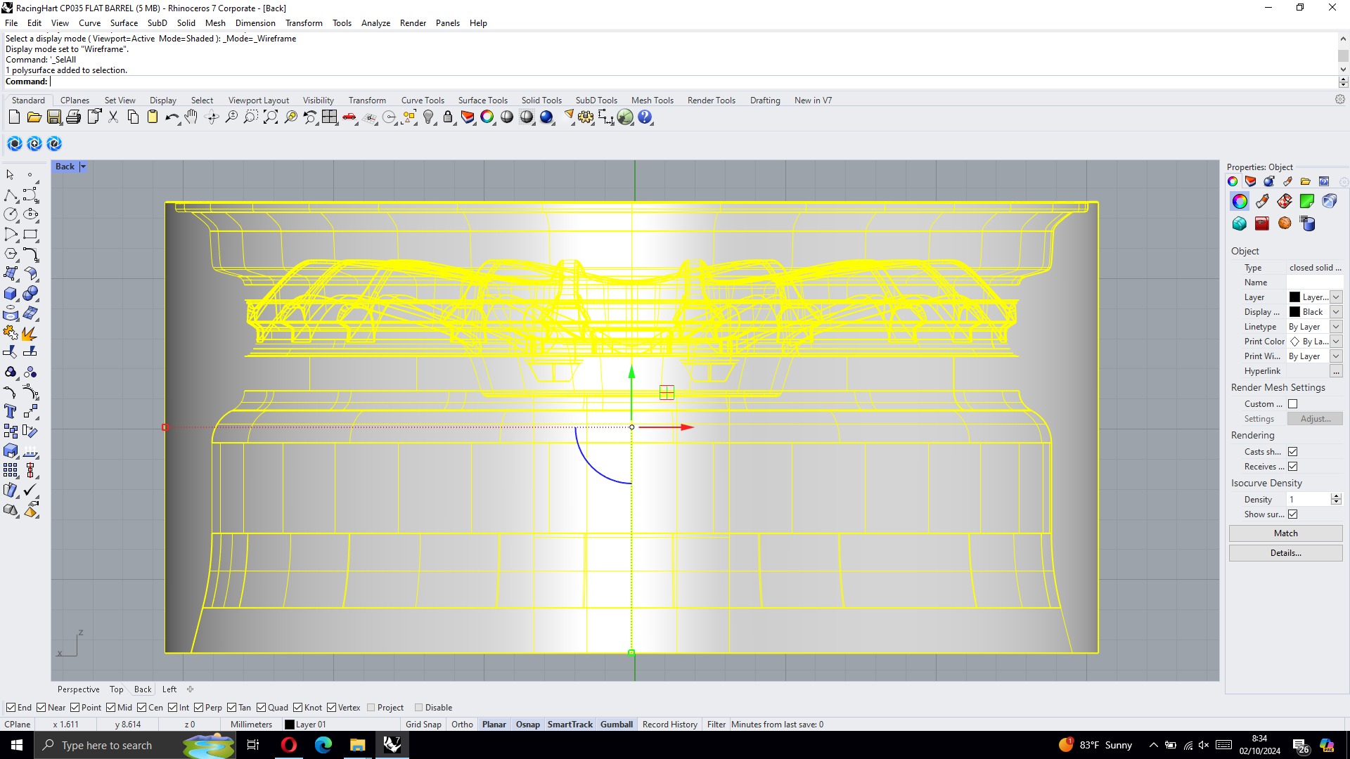Click the Black display color swatch

pos(1294,312)
